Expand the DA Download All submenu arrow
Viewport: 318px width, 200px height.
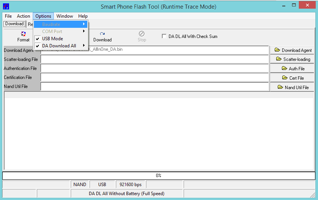coord(84,45)
